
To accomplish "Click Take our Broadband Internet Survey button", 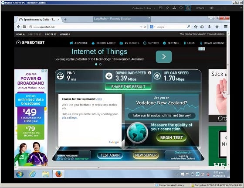I will coord(161,116).
